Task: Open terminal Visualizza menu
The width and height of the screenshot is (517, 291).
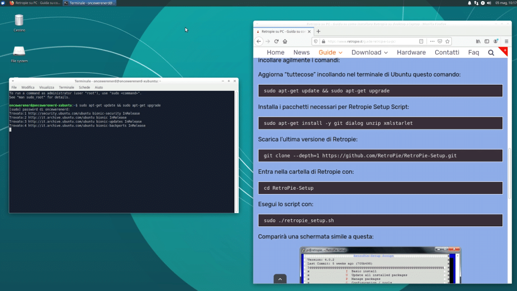Action: 46,87
